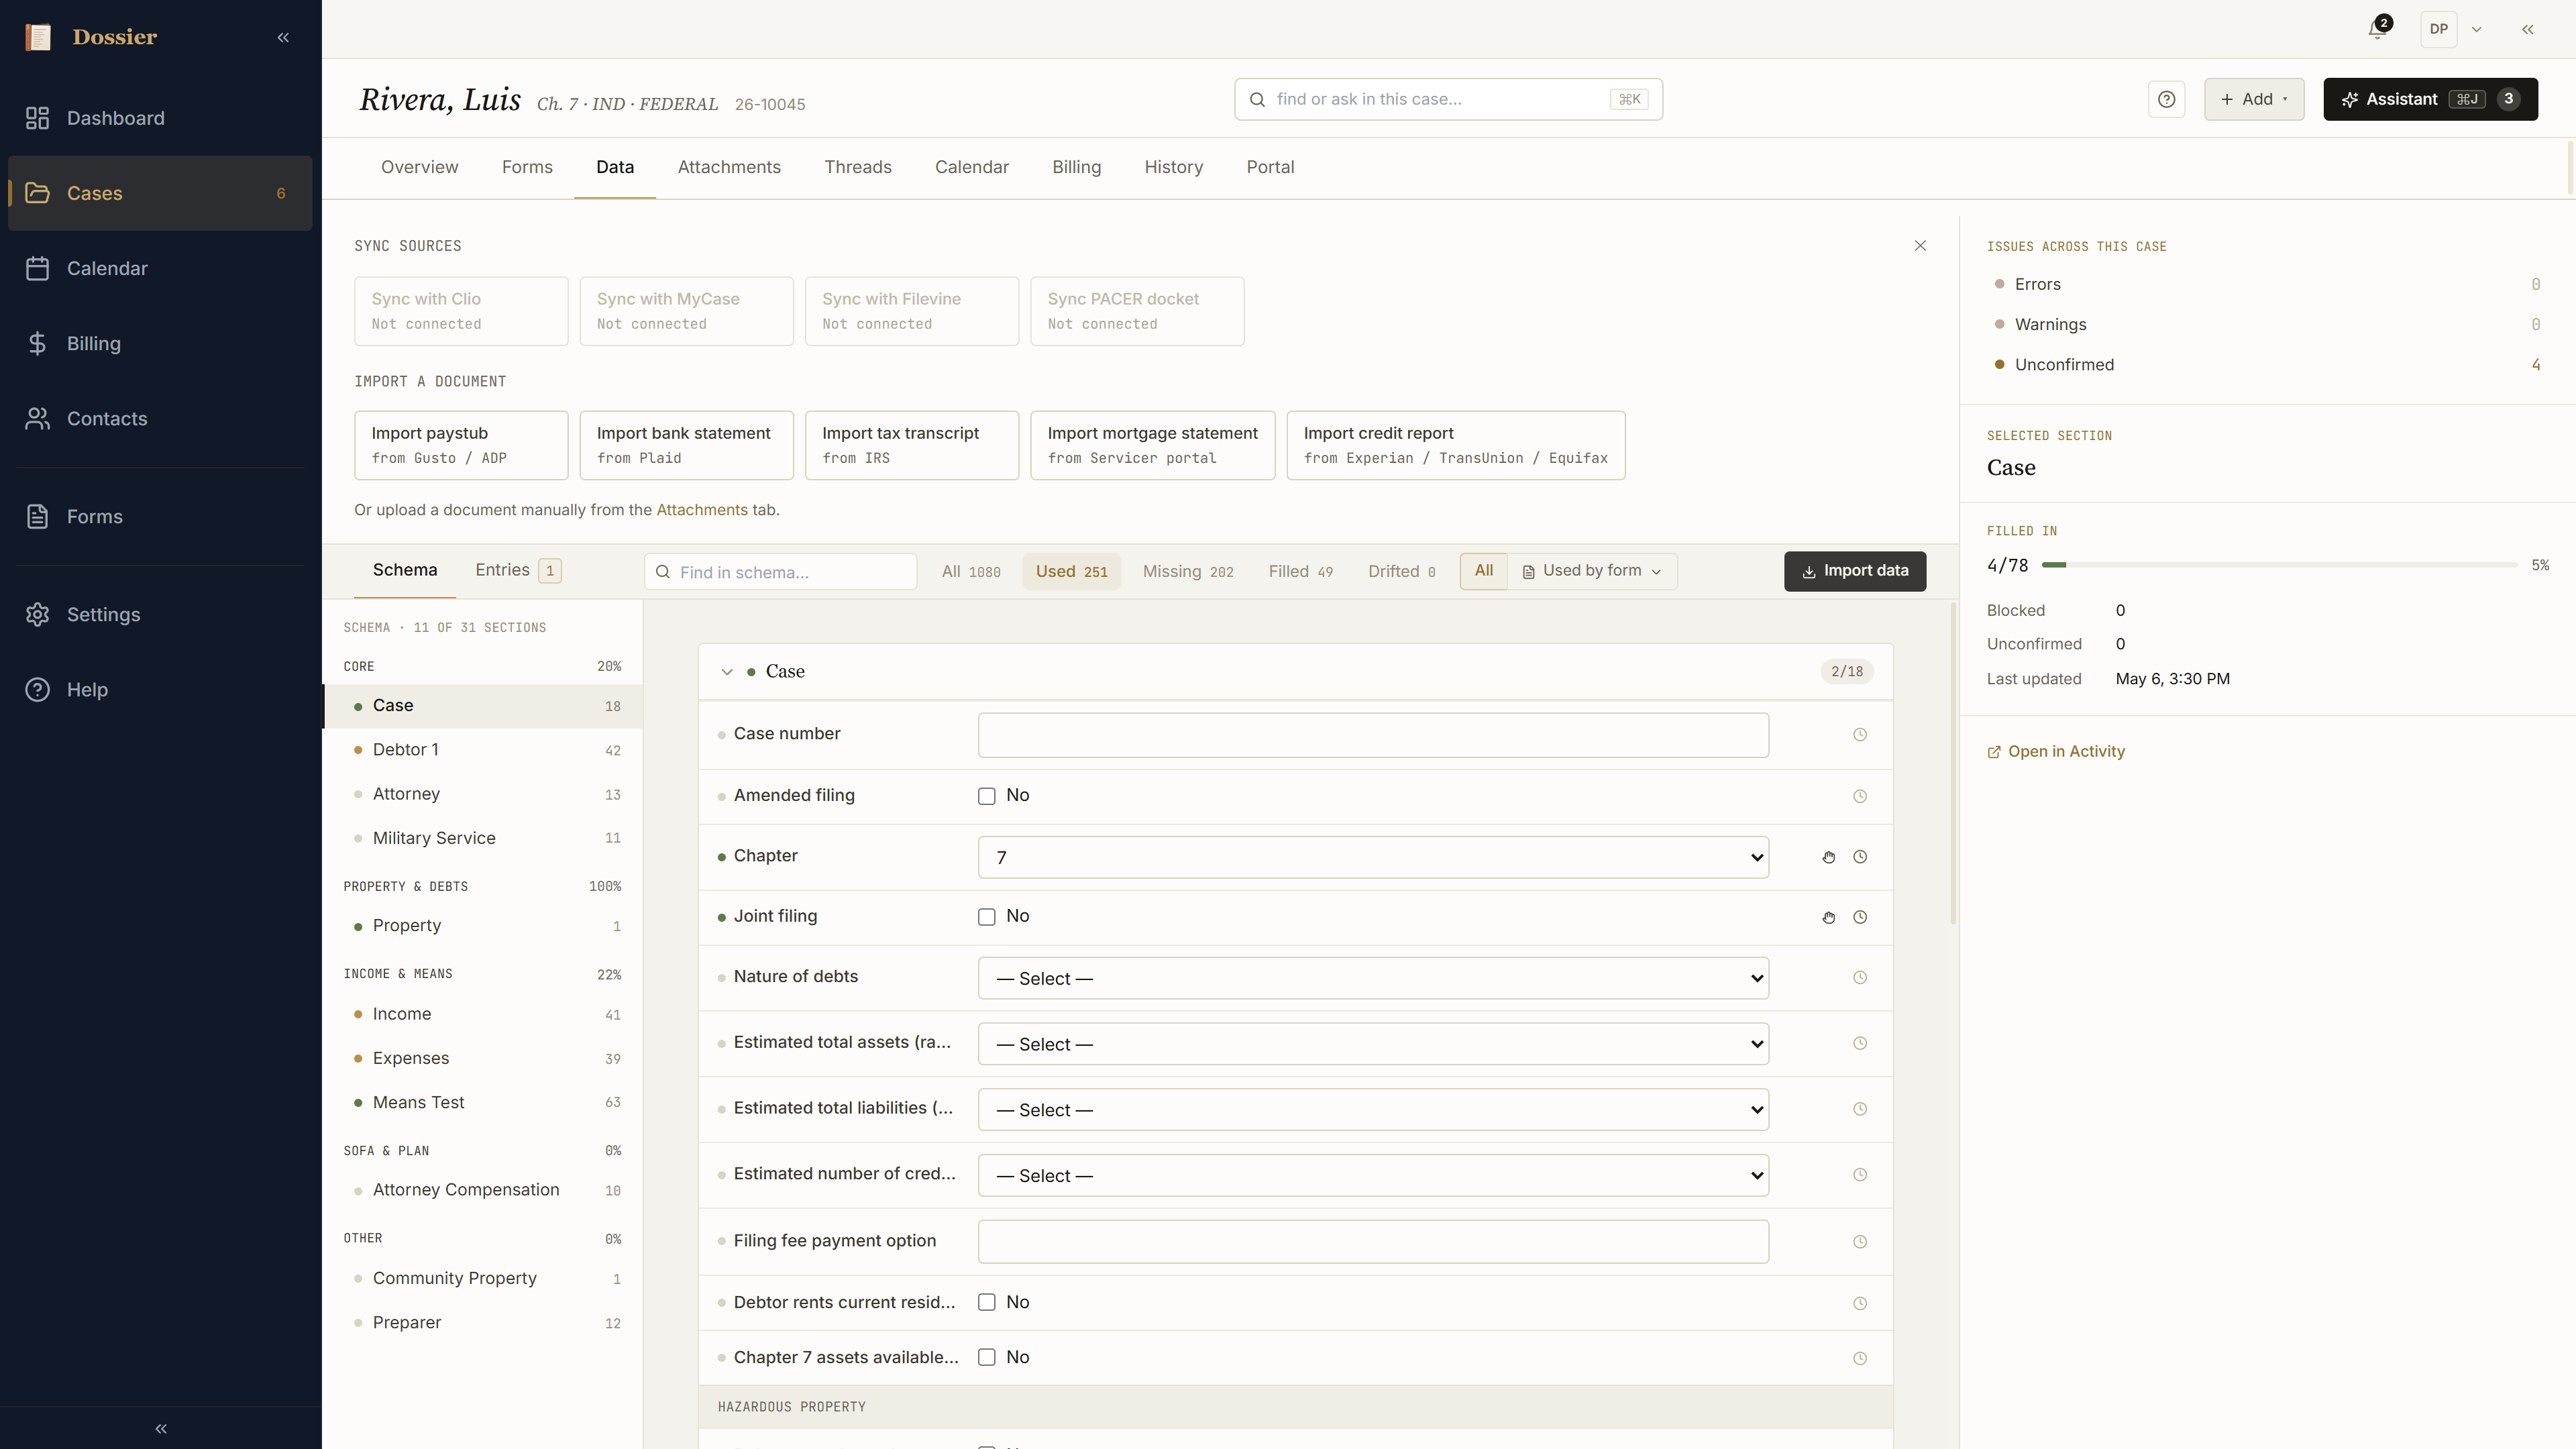The width and height of the screenshot is (2576, 1449).
Task: Switch to Attachments tab
Action: click(x=729, y=167)
